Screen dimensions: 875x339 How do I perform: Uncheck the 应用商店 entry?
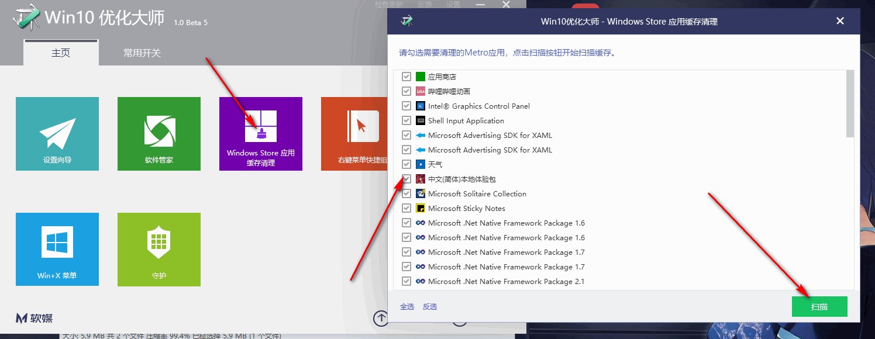(406, 76)
